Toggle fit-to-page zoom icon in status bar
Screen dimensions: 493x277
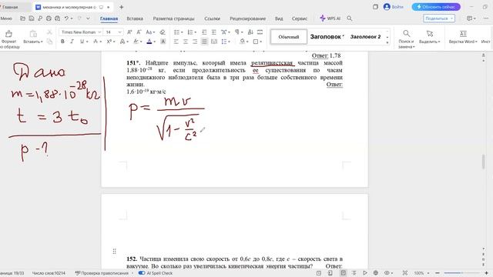(405, 273)
